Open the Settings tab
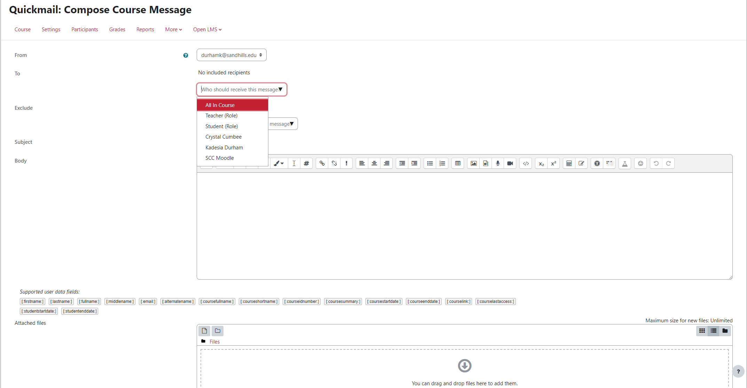747x388 pixels. tap(51, 30)
